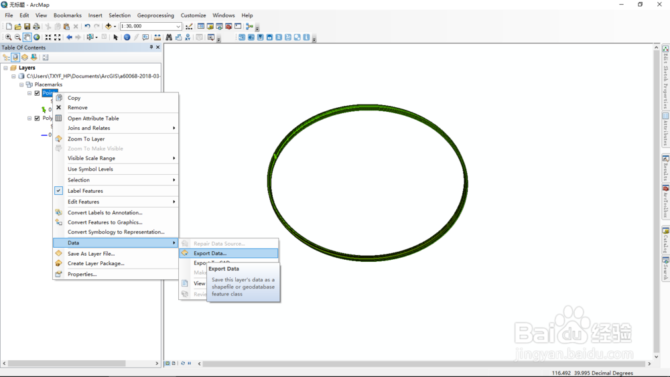Collapse the Polylines layer node
Viewport: 670px width, 377px height.
(x=29, y=119)
